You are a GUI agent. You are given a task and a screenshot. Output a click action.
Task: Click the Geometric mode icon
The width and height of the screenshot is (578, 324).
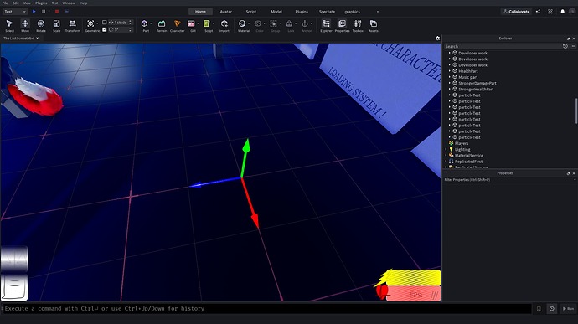[x=90, y=23]
